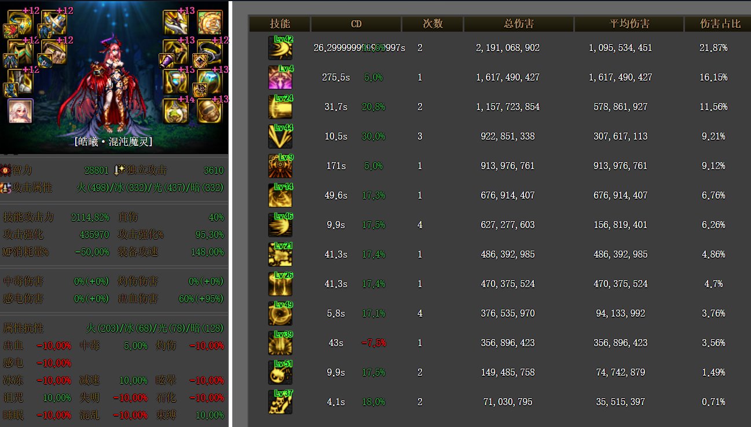
Task: Sort by 平均伤害 column header
Action: 629,24
